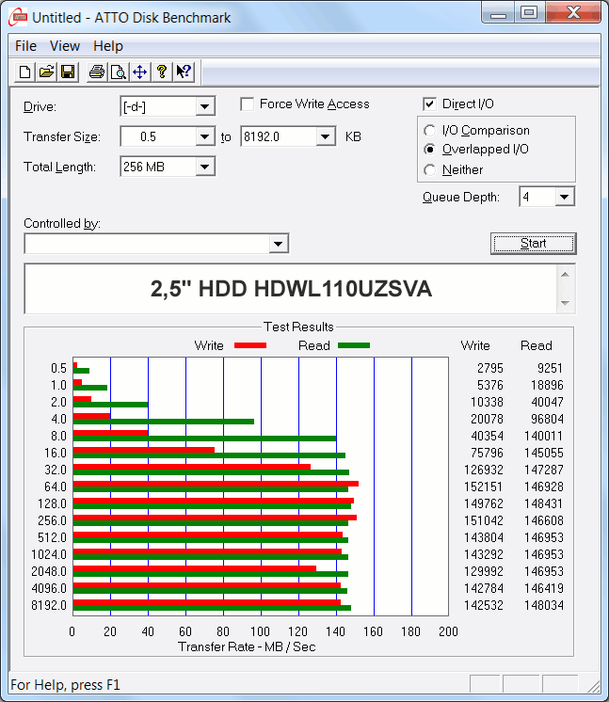Maximize the ATTO Disk Benchmark window
Image resolution: width=609 pixels, height=702 pixels.
[529, 12]
